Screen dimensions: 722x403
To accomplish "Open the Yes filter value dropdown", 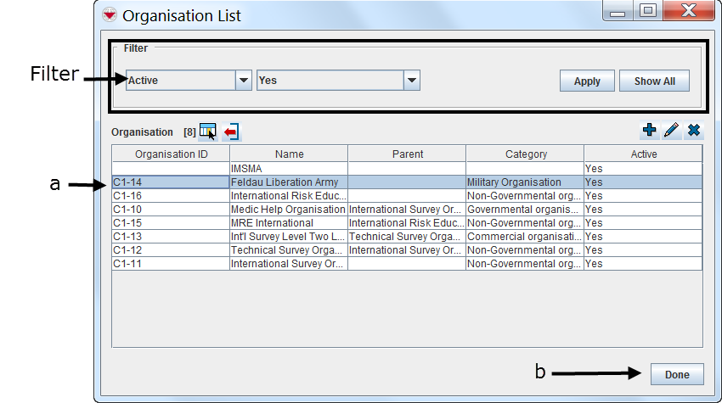I will pos(412,81).
